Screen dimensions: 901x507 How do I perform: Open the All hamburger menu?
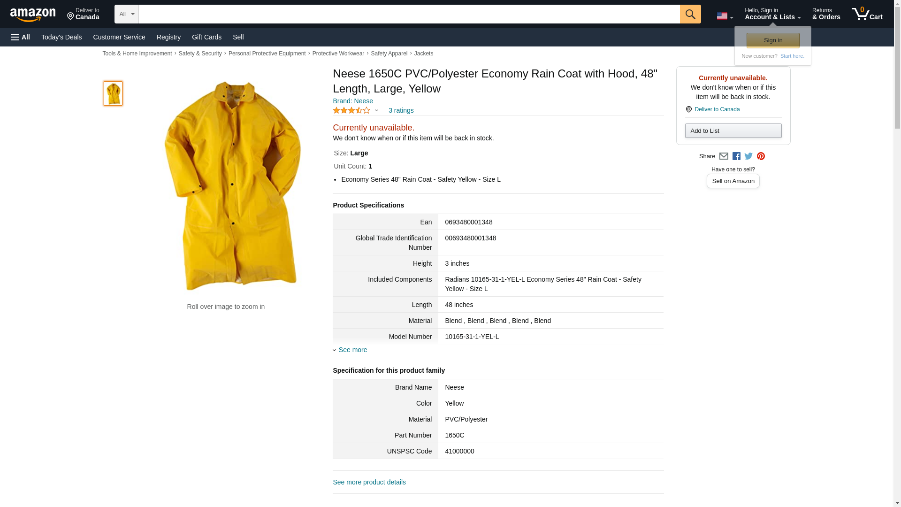[21, 37]
